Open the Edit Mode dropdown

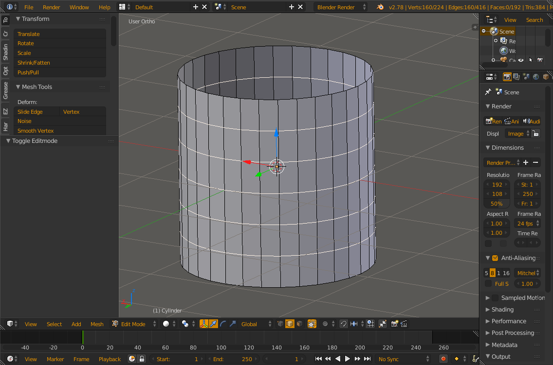(134, 324)
